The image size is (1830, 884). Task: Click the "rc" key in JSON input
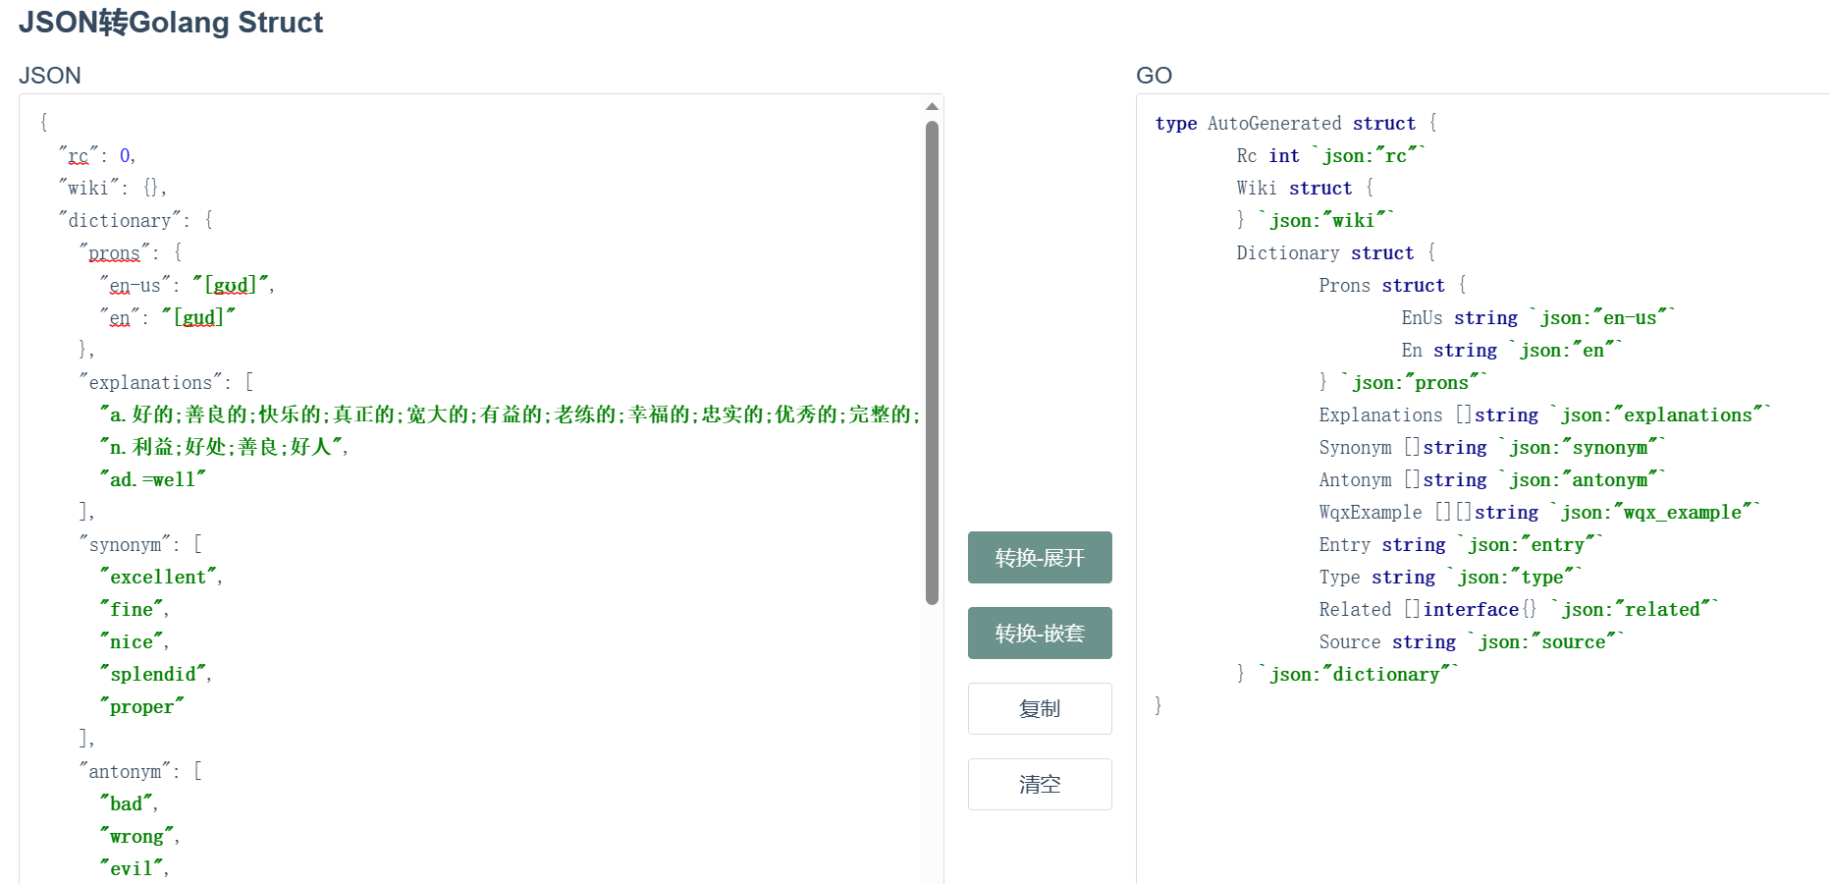coord(79,156)
